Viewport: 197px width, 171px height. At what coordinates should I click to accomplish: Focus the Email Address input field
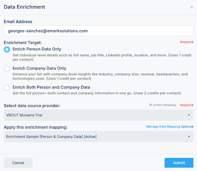pos(98,31)
